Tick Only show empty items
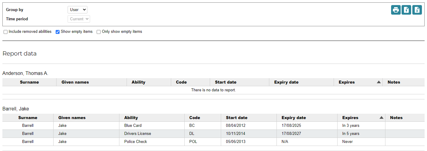Viewport: 427px width, 151px height. pyautogui.click(x=99, y=32)
